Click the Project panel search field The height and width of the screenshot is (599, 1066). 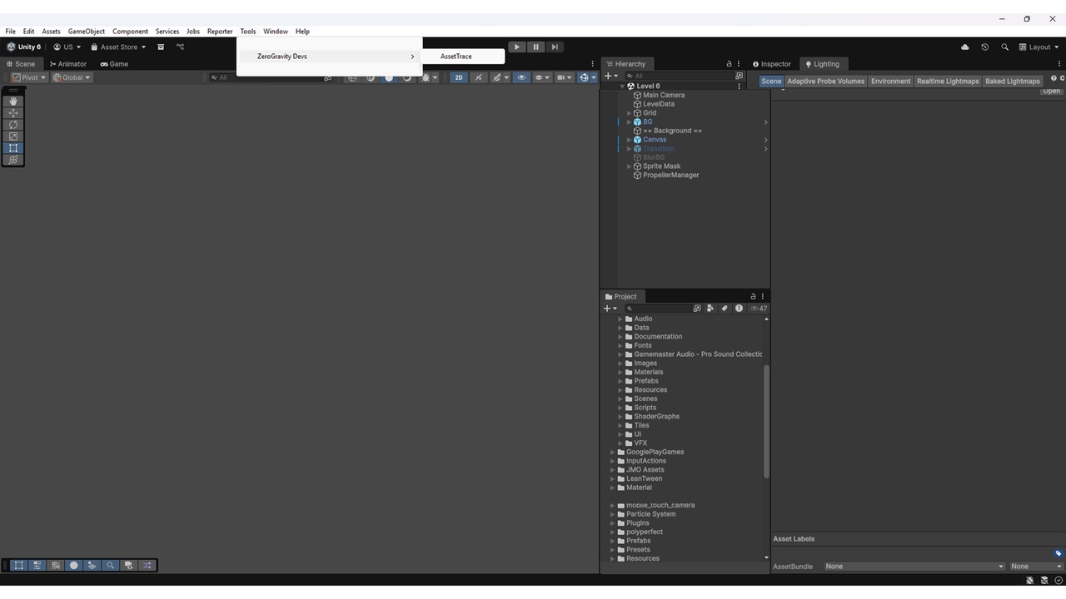pos(658,309)
